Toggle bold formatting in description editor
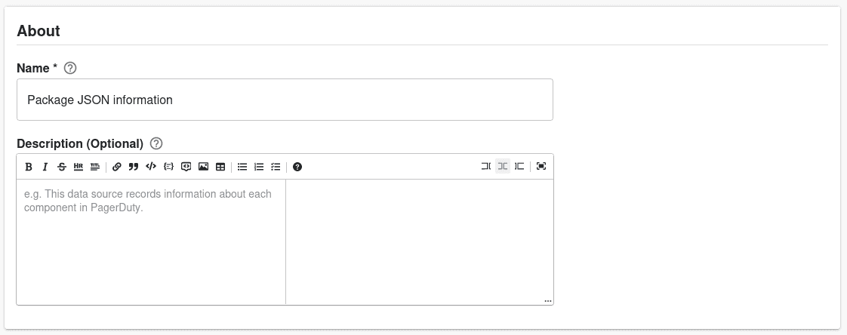This screenshot has width=847, height=335. (29, 167)
